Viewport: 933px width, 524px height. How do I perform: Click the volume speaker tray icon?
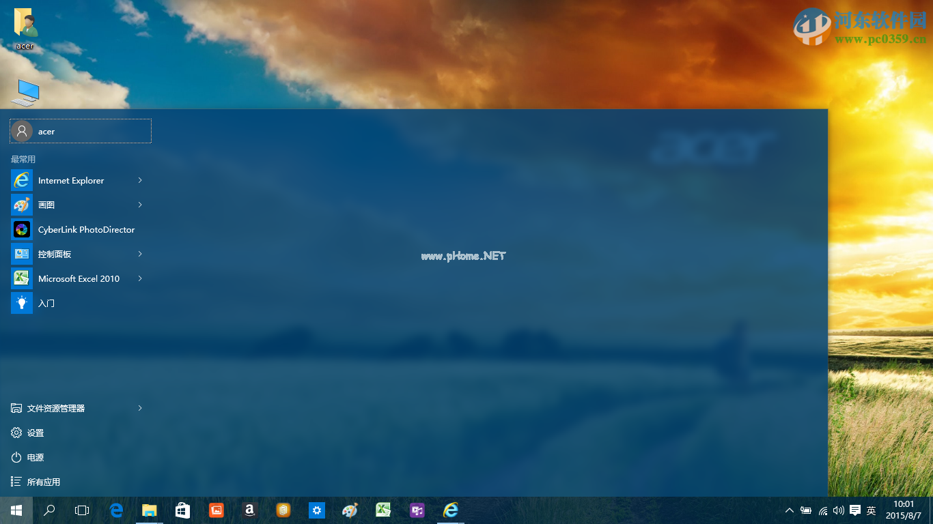pos(839,510)
